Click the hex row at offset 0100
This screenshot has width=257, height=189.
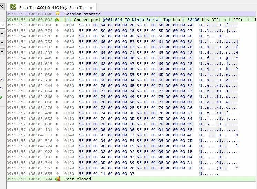tap(135, 113)
